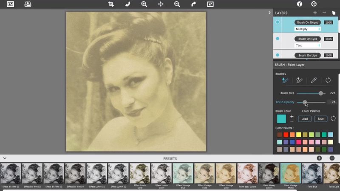Open the Multiply blend mode dropdown
This screenshot has width=340, height=191.
click(308, 29)
